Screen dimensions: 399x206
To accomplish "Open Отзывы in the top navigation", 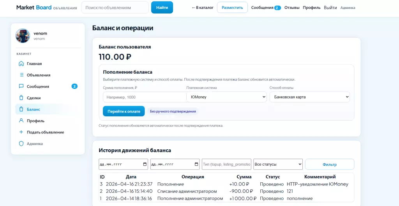I will coord(292,8).
